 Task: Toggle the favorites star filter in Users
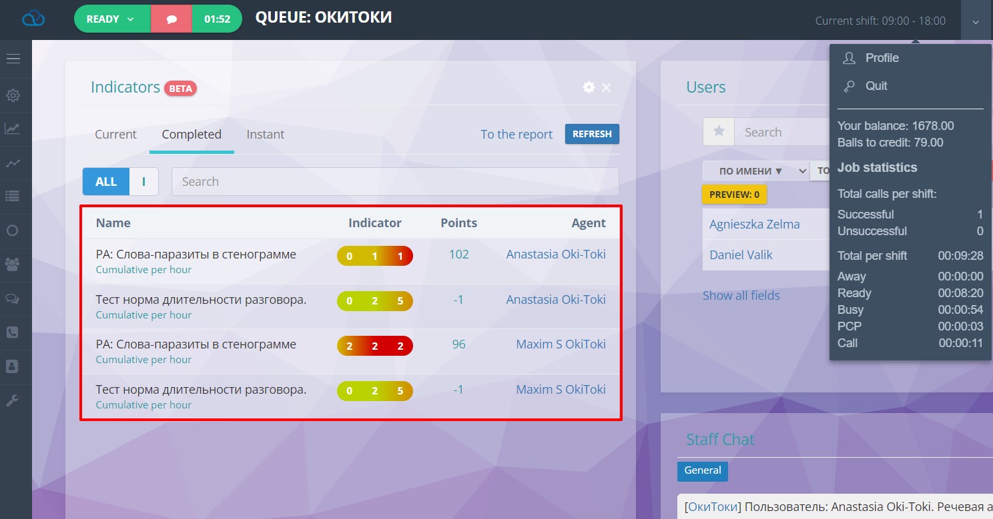(x=719, y=132)
